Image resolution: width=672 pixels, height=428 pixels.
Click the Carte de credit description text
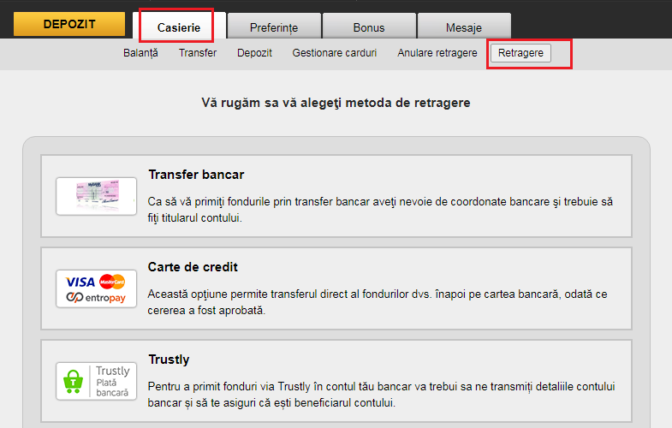click(x=378, y=302)
